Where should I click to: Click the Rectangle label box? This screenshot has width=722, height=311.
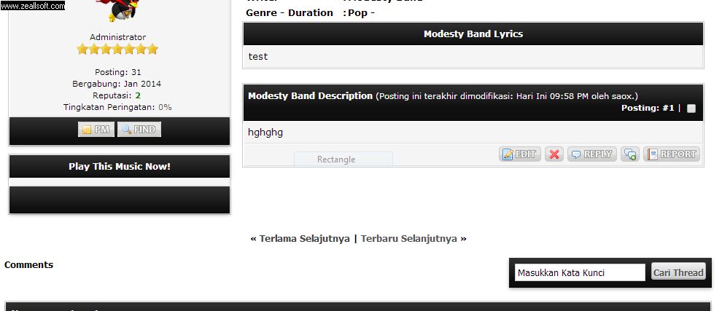coord(343,159)
